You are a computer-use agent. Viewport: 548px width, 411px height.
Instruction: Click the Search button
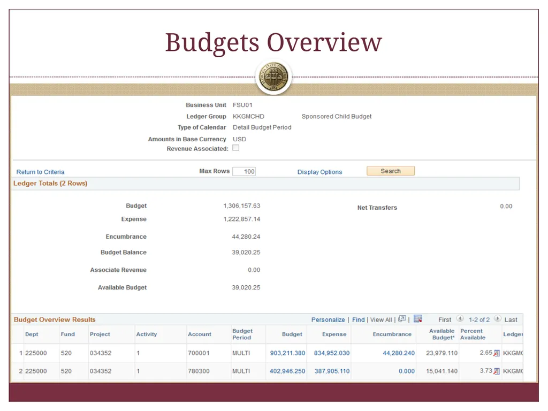(391, 171)
